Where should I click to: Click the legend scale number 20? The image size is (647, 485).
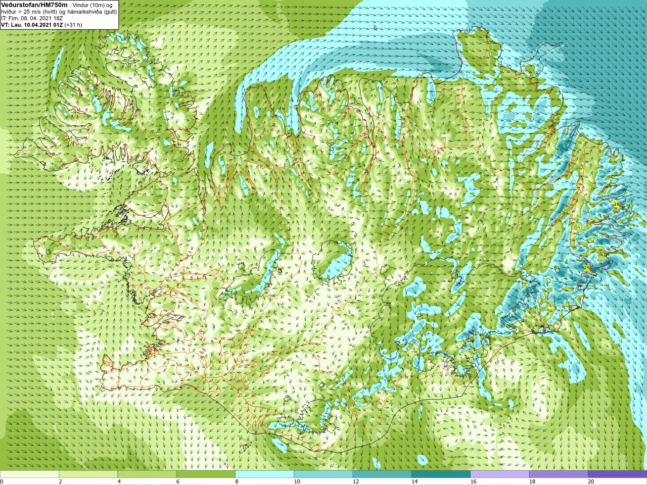point(591,481)
